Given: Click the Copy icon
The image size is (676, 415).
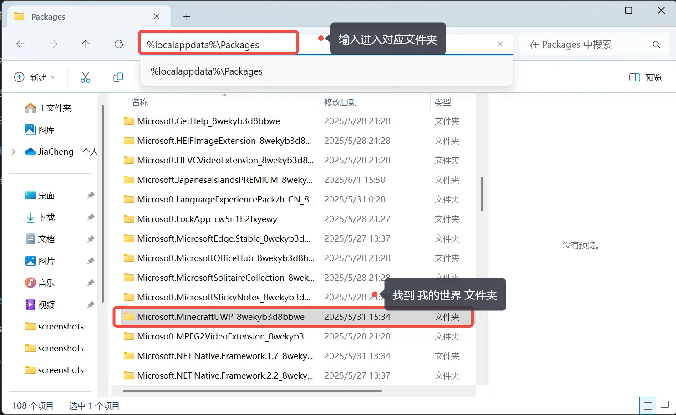Looking at the screenshot, I should coord(118,77).
